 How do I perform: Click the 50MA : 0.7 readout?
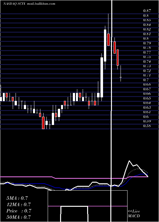pyautogui.click(x=18, y=217)
